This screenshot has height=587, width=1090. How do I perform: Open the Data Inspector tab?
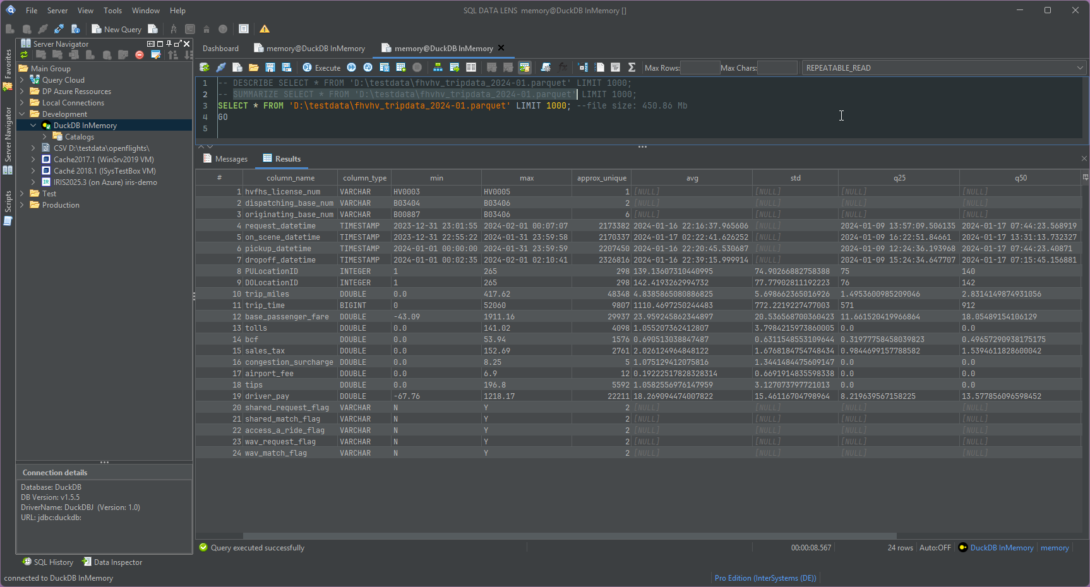click(x=112, y=562)
